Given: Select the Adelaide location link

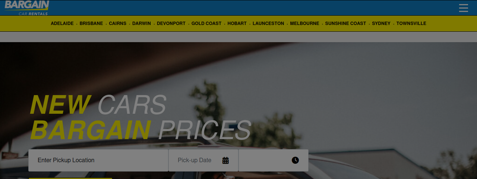Looking at the screenshot, I should (x=62, y=23).
